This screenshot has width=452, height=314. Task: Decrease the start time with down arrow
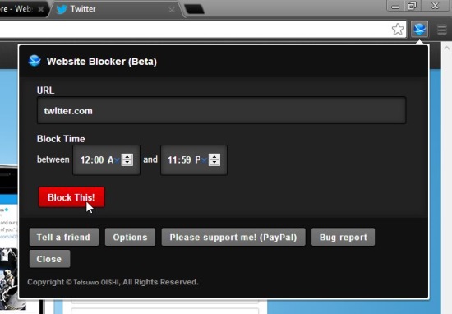tap(127, 163)
